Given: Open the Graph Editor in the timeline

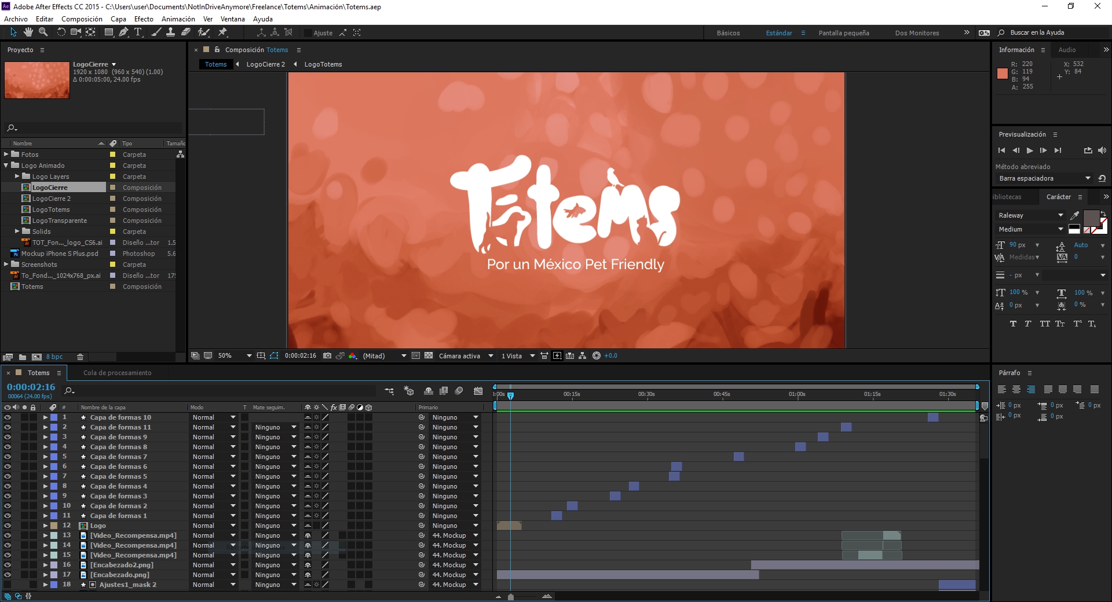Looking at the screenshot, I should pyautogui.click(x=478, y=391).
